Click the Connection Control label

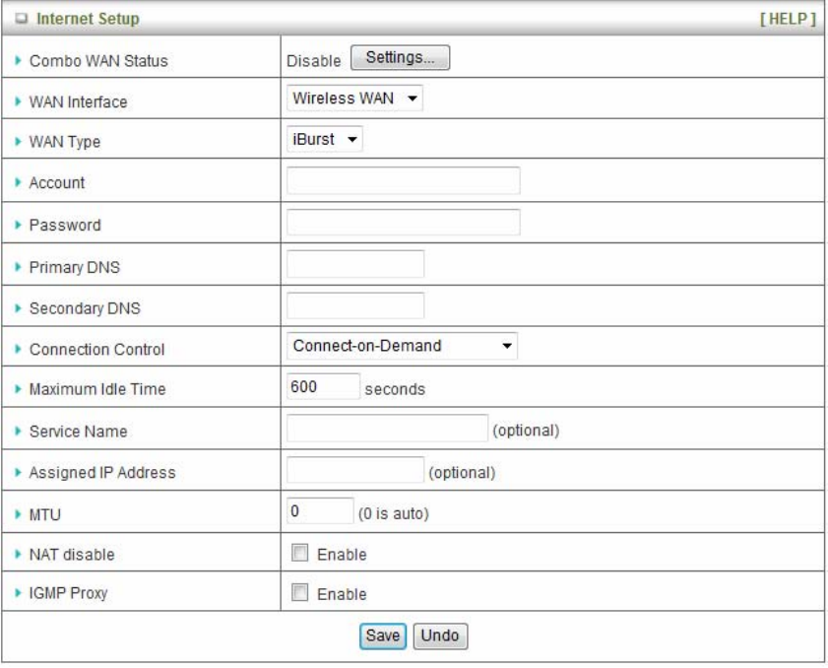pyautogui.click(x=97, y=350)
